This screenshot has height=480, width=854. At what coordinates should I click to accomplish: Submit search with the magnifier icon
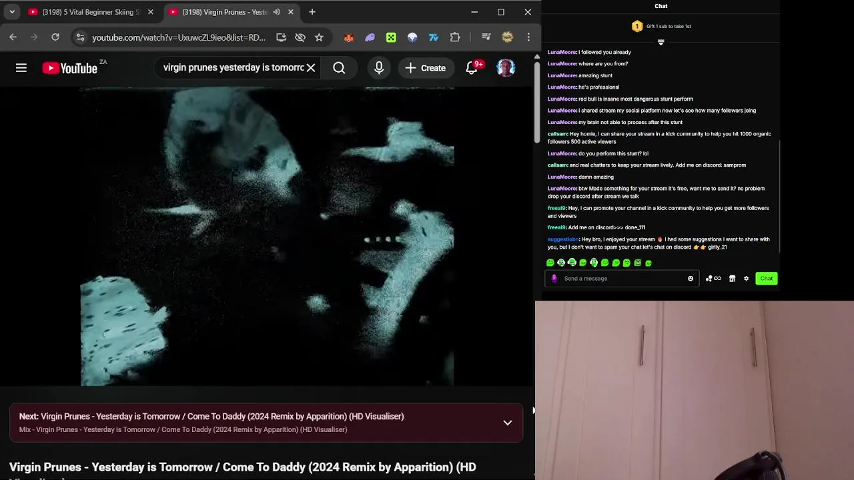click(339, 67)
